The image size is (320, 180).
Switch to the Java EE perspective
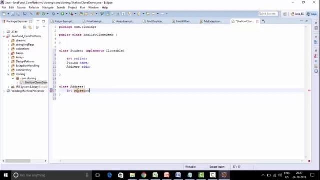(x=297, y=14)
